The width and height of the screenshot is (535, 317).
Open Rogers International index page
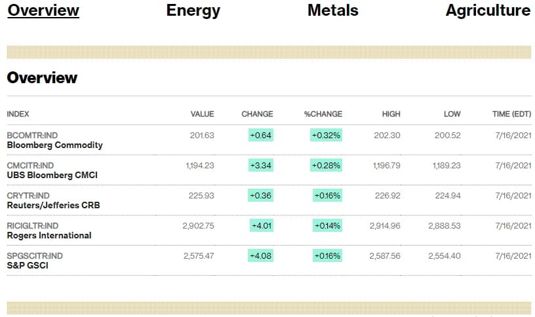[x=49, y=235]
